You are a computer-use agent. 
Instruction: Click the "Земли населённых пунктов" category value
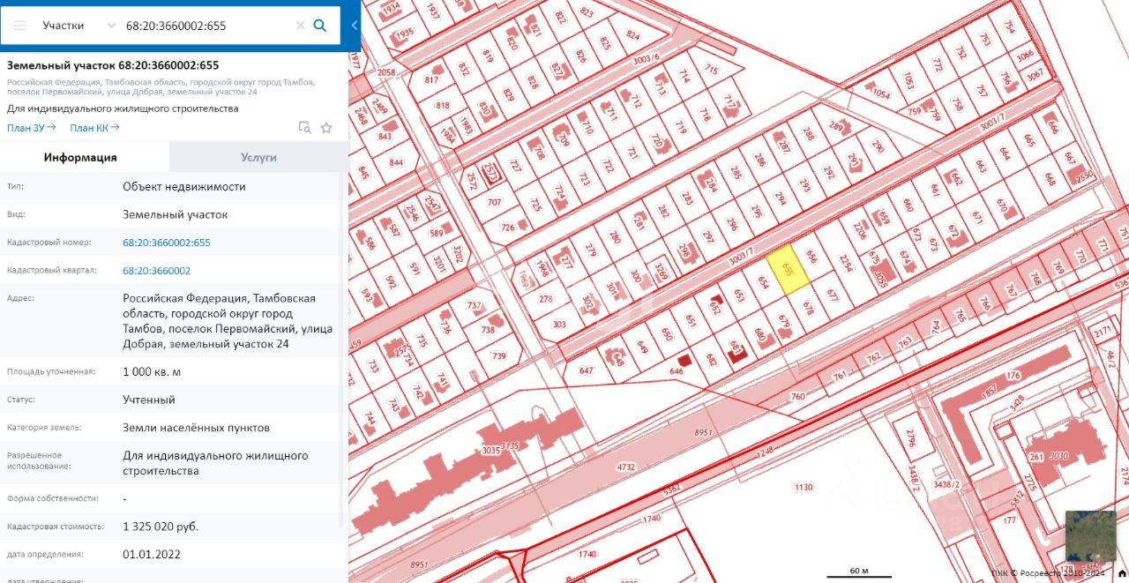(x=196, y=428)
